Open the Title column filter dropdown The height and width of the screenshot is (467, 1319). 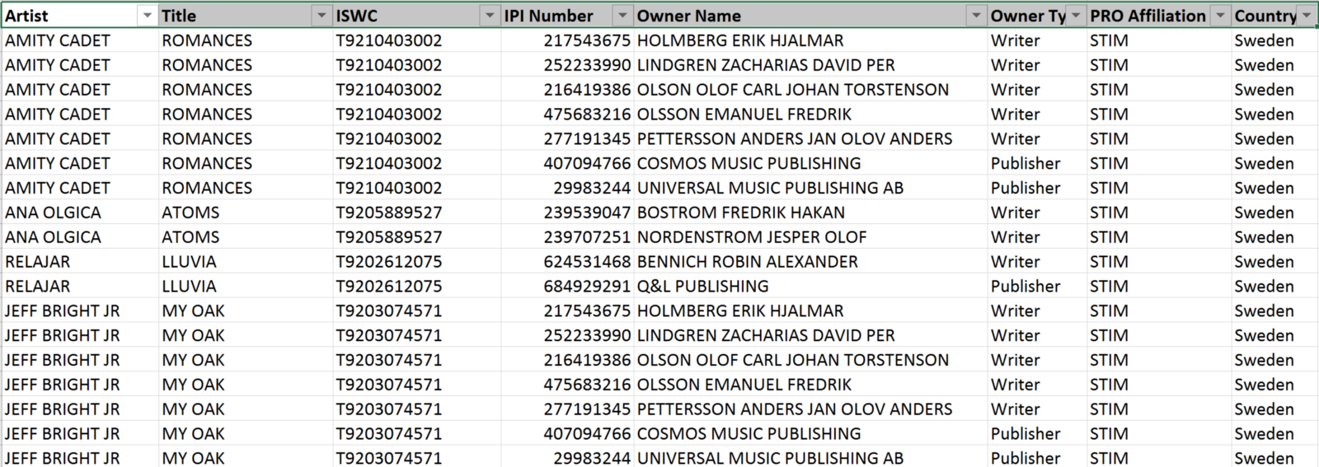pos(322,16)
